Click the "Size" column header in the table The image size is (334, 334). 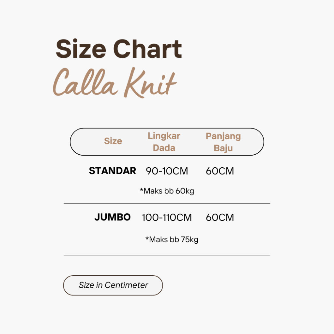[113, 141]
